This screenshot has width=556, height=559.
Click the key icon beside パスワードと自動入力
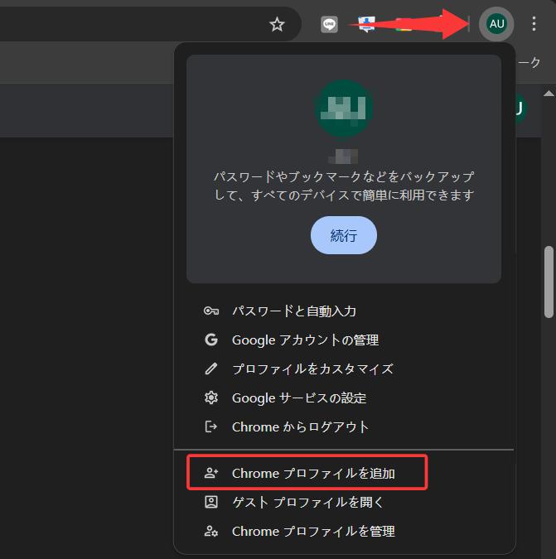(211, 311)
